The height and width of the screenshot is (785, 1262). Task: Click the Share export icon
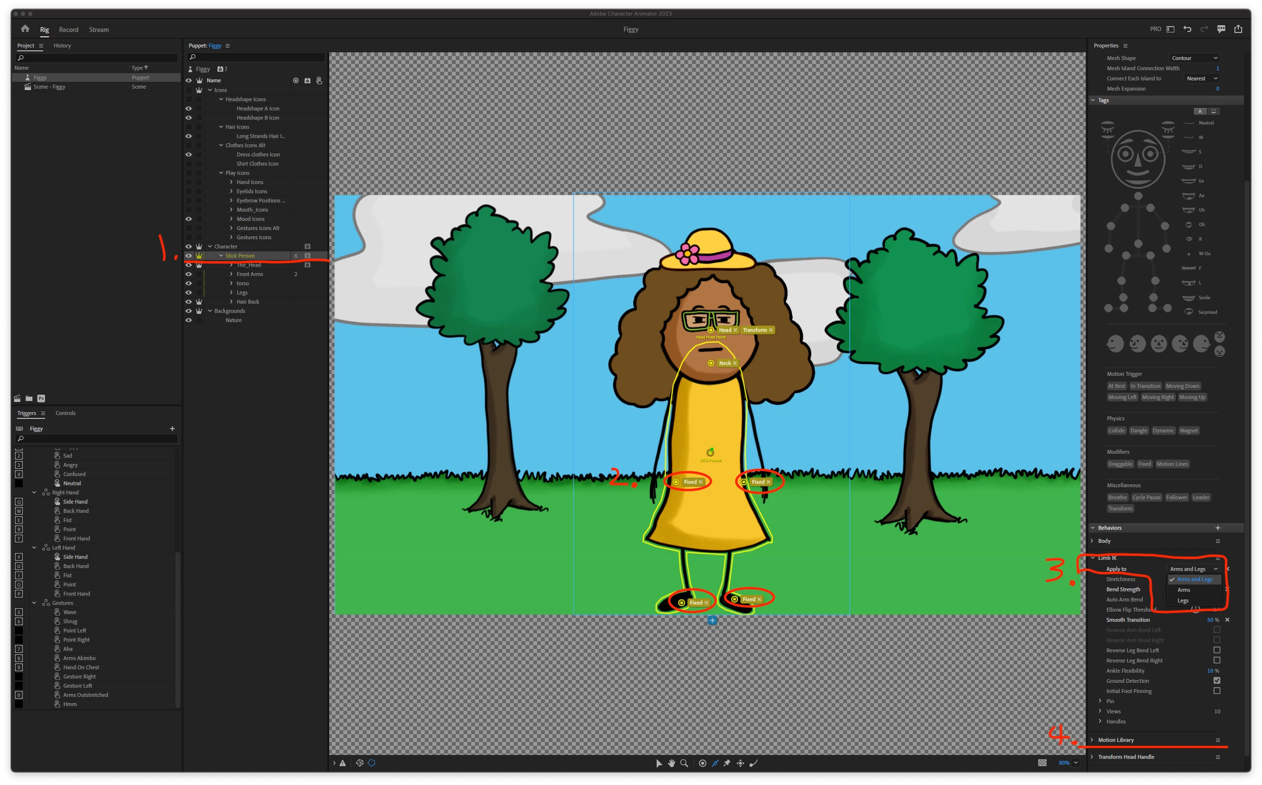click(x=1238, y=29)
